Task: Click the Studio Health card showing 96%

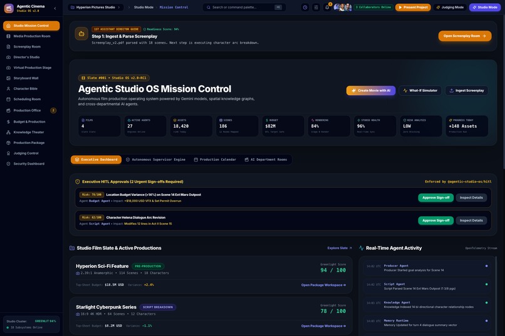Action: pos(375,126)
